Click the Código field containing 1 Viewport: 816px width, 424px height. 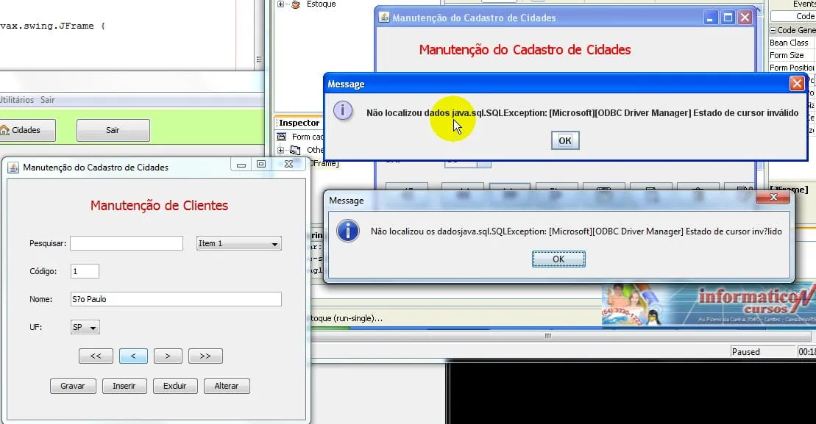pos(85,271)
